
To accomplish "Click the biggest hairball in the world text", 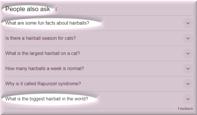I will (47, 99).
